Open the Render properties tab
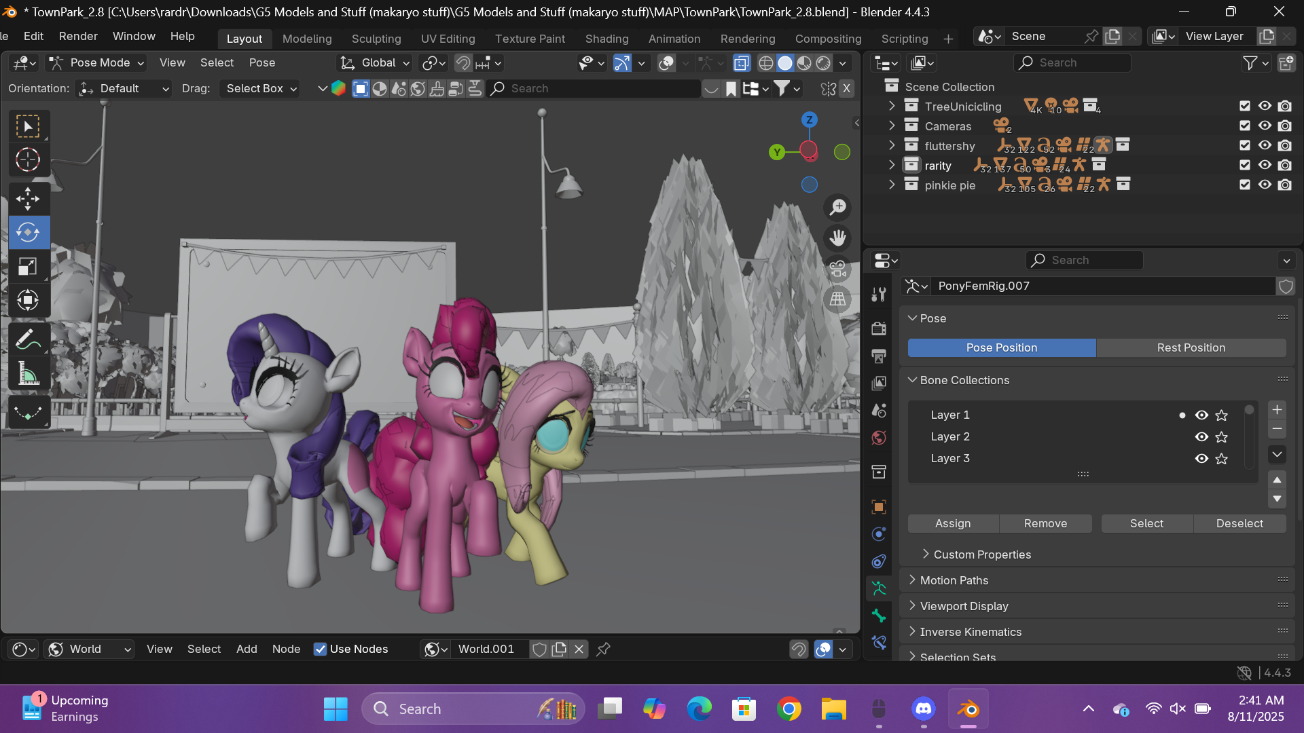 point(879,328)
